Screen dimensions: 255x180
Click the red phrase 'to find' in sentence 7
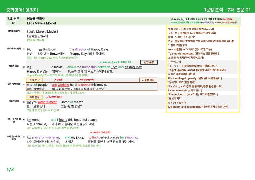[x=93, y=137]
